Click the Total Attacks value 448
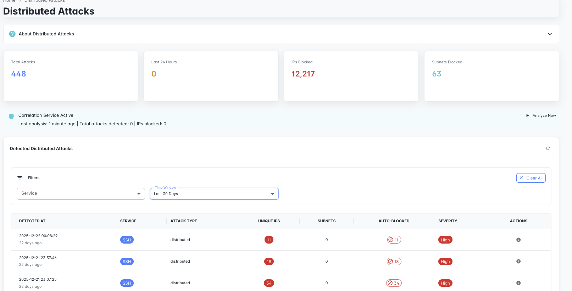Viewport: 572px width, 291px height. pos(18,74)
